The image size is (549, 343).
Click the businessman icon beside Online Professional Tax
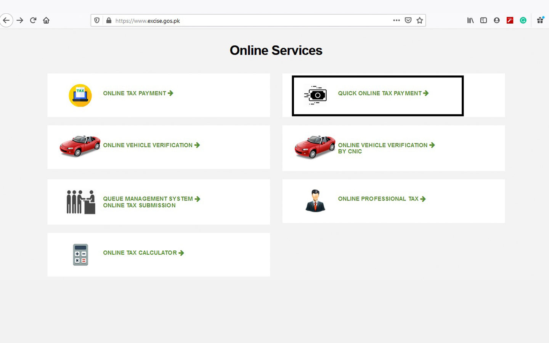tap(315, 201)
